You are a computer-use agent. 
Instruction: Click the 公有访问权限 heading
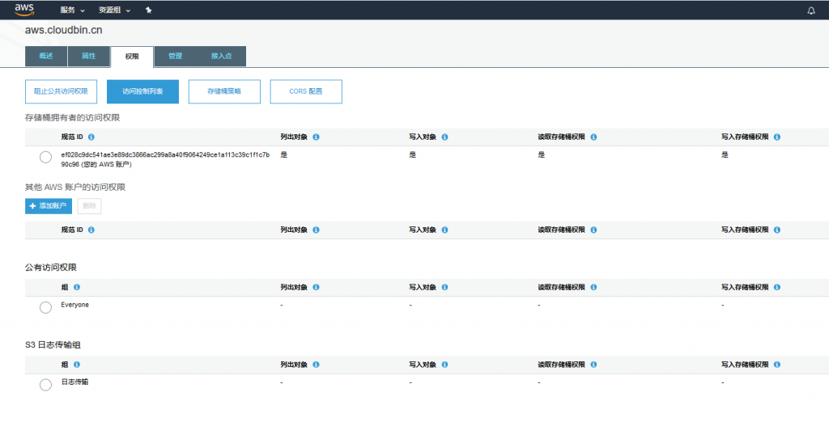point(51,268)
